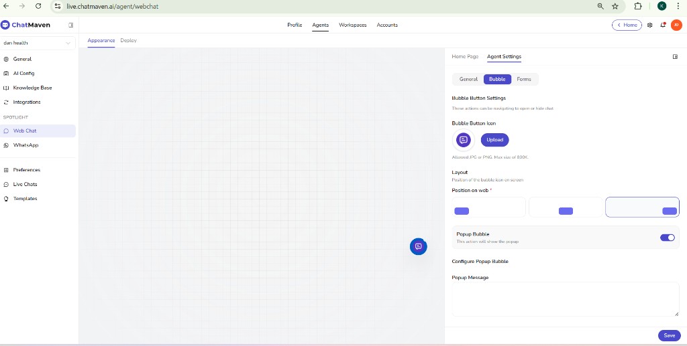Viewport: 687px width, 346px height.
Task: Click the Live Chats icon in sidebar
Action: tap(6, 184)
